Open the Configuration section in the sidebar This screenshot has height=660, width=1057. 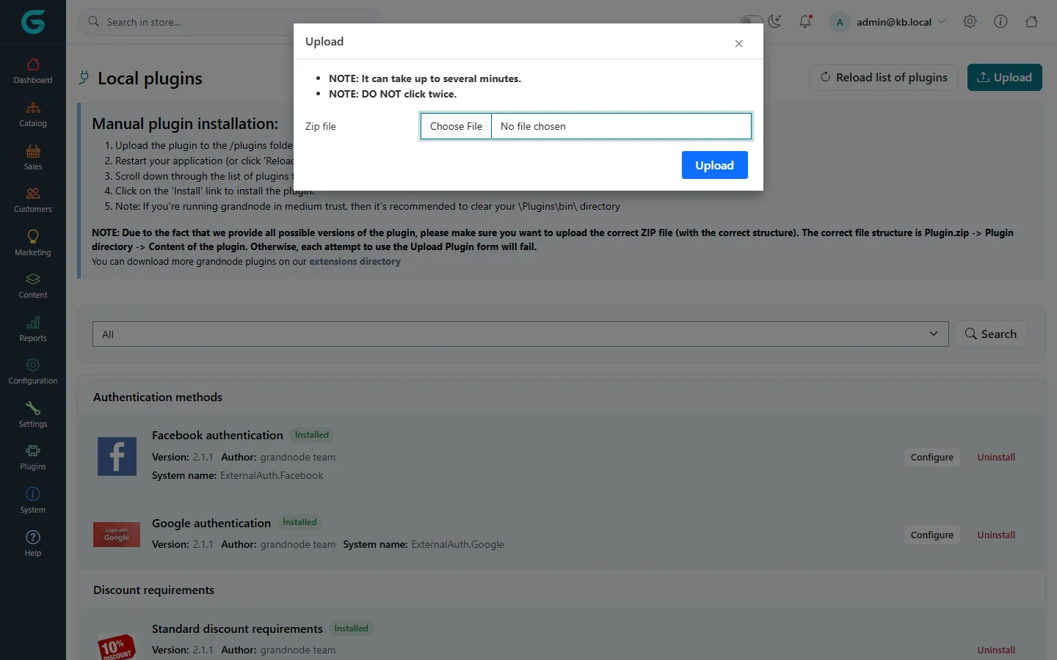[x=33, y=372]
